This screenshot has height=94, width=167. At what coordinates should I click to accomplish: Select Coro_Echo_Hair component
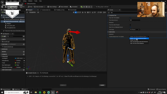(x=11, y=26)
